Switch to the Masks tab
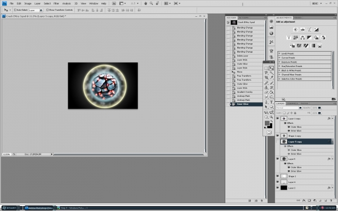This screenshot has height=211, width=338. 298,17
